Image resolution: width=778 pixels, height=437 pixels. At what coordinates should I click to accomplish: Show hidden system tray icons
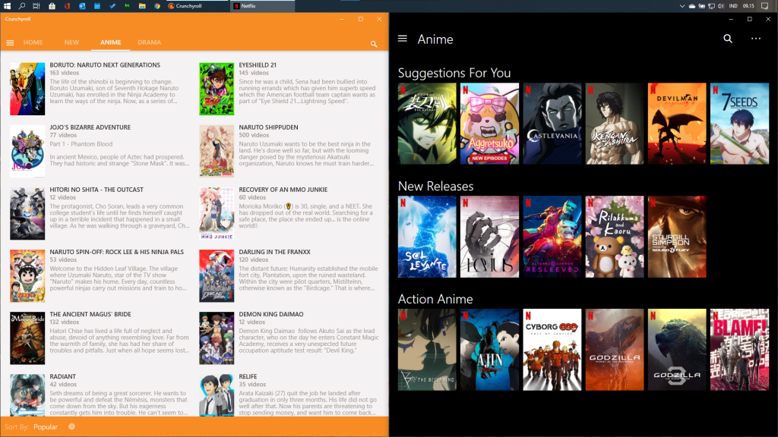[x=684, y=5]
